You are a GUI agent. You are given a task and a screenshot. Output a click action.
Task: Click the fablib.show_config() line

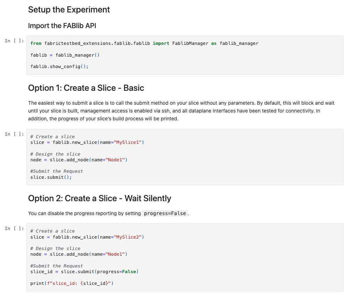point(59,67)
